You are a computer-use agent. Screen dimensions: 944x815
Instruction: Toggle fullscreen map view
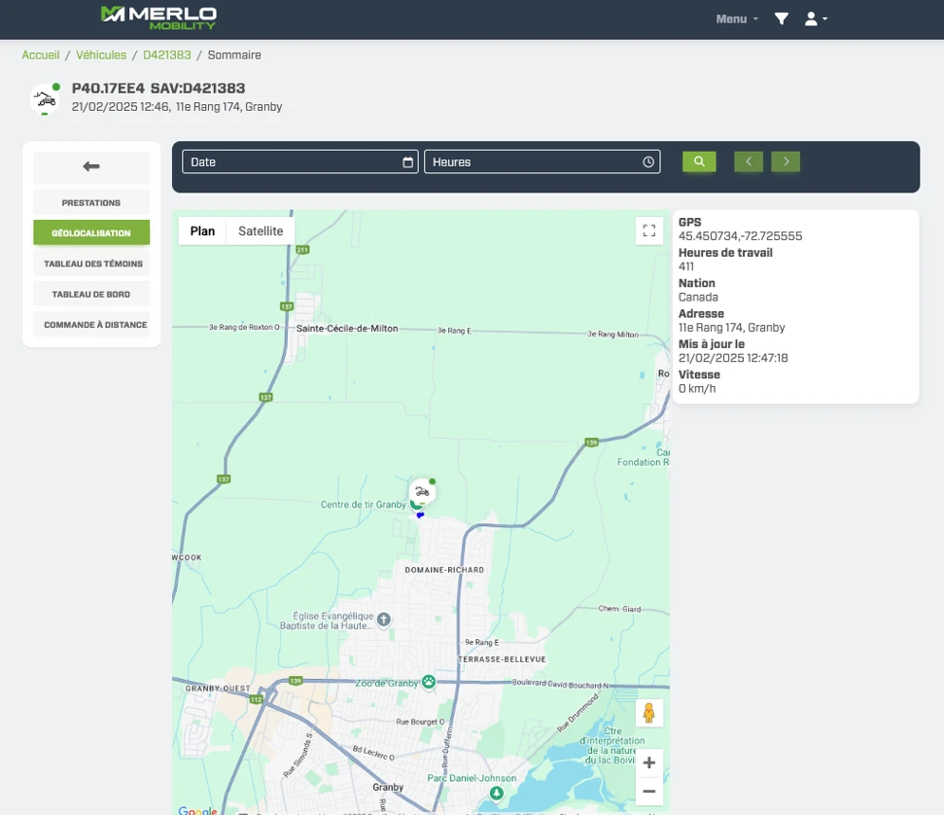(649, 230)
